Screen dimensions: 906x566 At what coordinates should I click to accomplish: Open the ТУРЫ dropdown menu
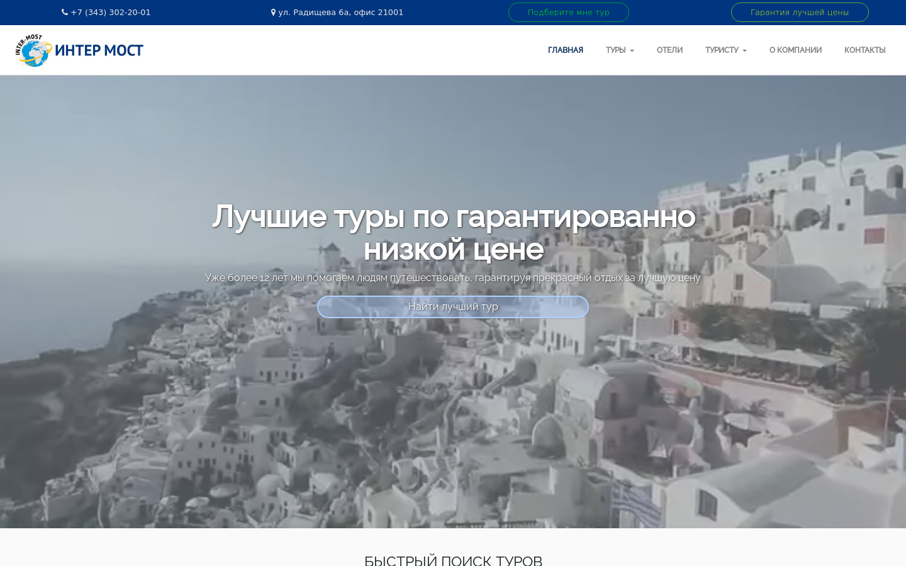coord(620,50)
